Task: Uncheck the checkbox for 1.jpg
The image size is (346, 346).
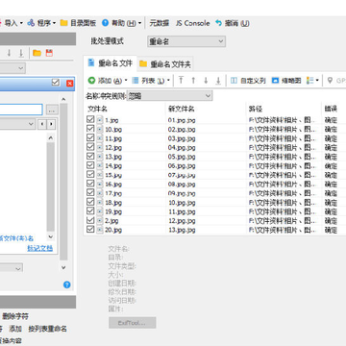Action: (x=90, y=119)
